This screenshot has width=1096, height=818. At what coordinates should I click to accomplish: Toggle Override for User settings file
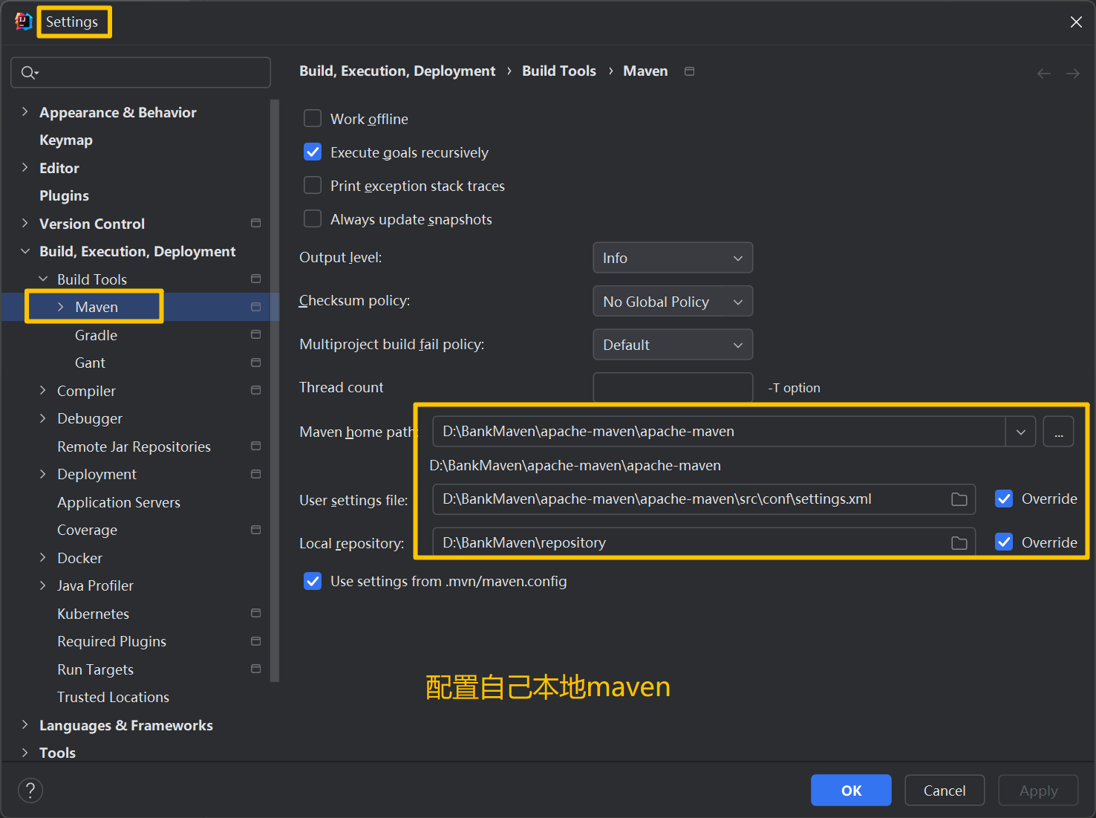(x=1004, y=499)
